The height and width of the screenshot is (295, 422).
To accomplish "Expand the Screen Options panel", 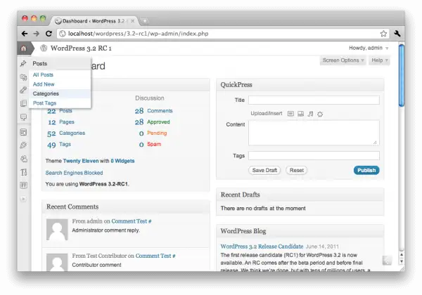I will [343, 60].
